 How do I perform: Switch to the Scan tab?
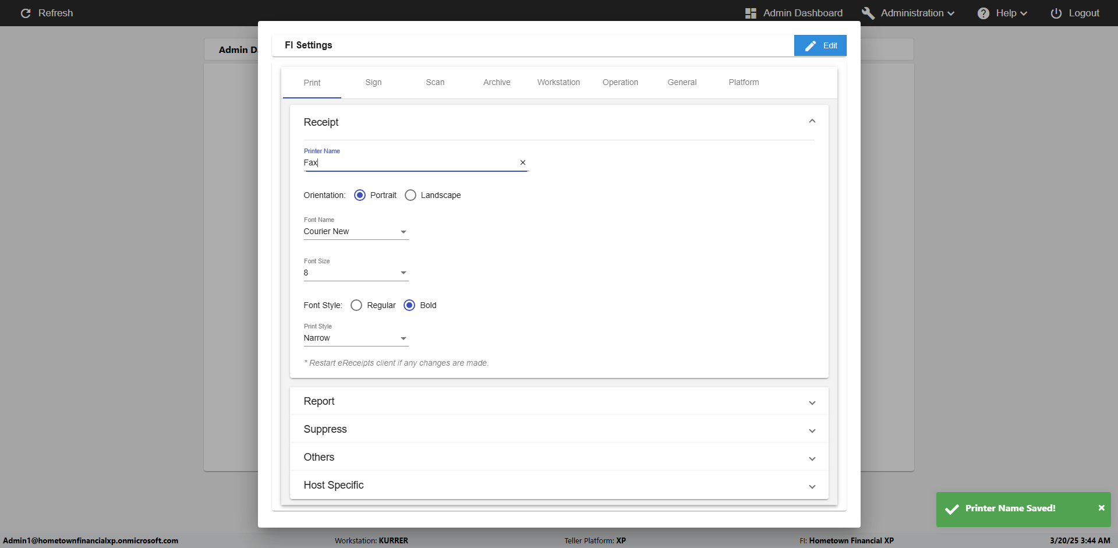(x=435, y=82)
